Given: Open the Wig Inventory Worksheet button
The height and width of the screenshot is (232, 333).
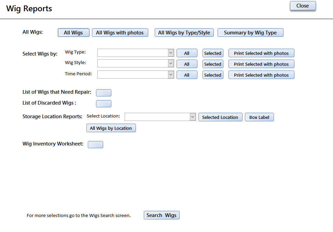Looking at the screenshot, I should click(95, 144).
